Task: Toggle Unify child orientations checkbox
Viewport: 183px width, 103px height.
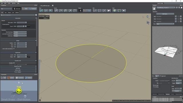Action: [14, 49]
